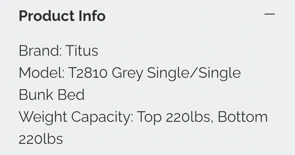Viewport: 295px width, 155px height.
Task: Select the model number T2810
Action: click(x=87, y=73)
